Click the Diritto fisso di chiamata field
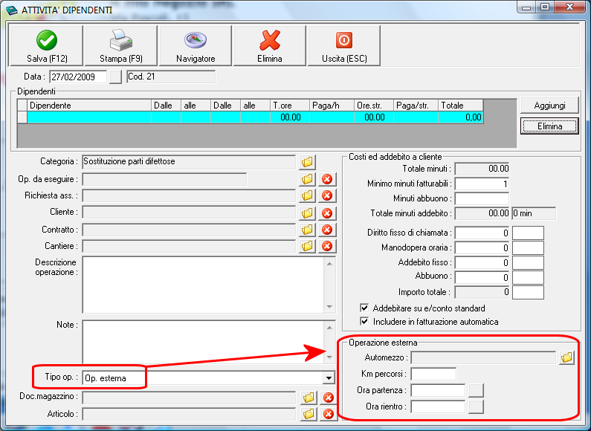This screenshot has height=431, width=591. tap(482, 233)
